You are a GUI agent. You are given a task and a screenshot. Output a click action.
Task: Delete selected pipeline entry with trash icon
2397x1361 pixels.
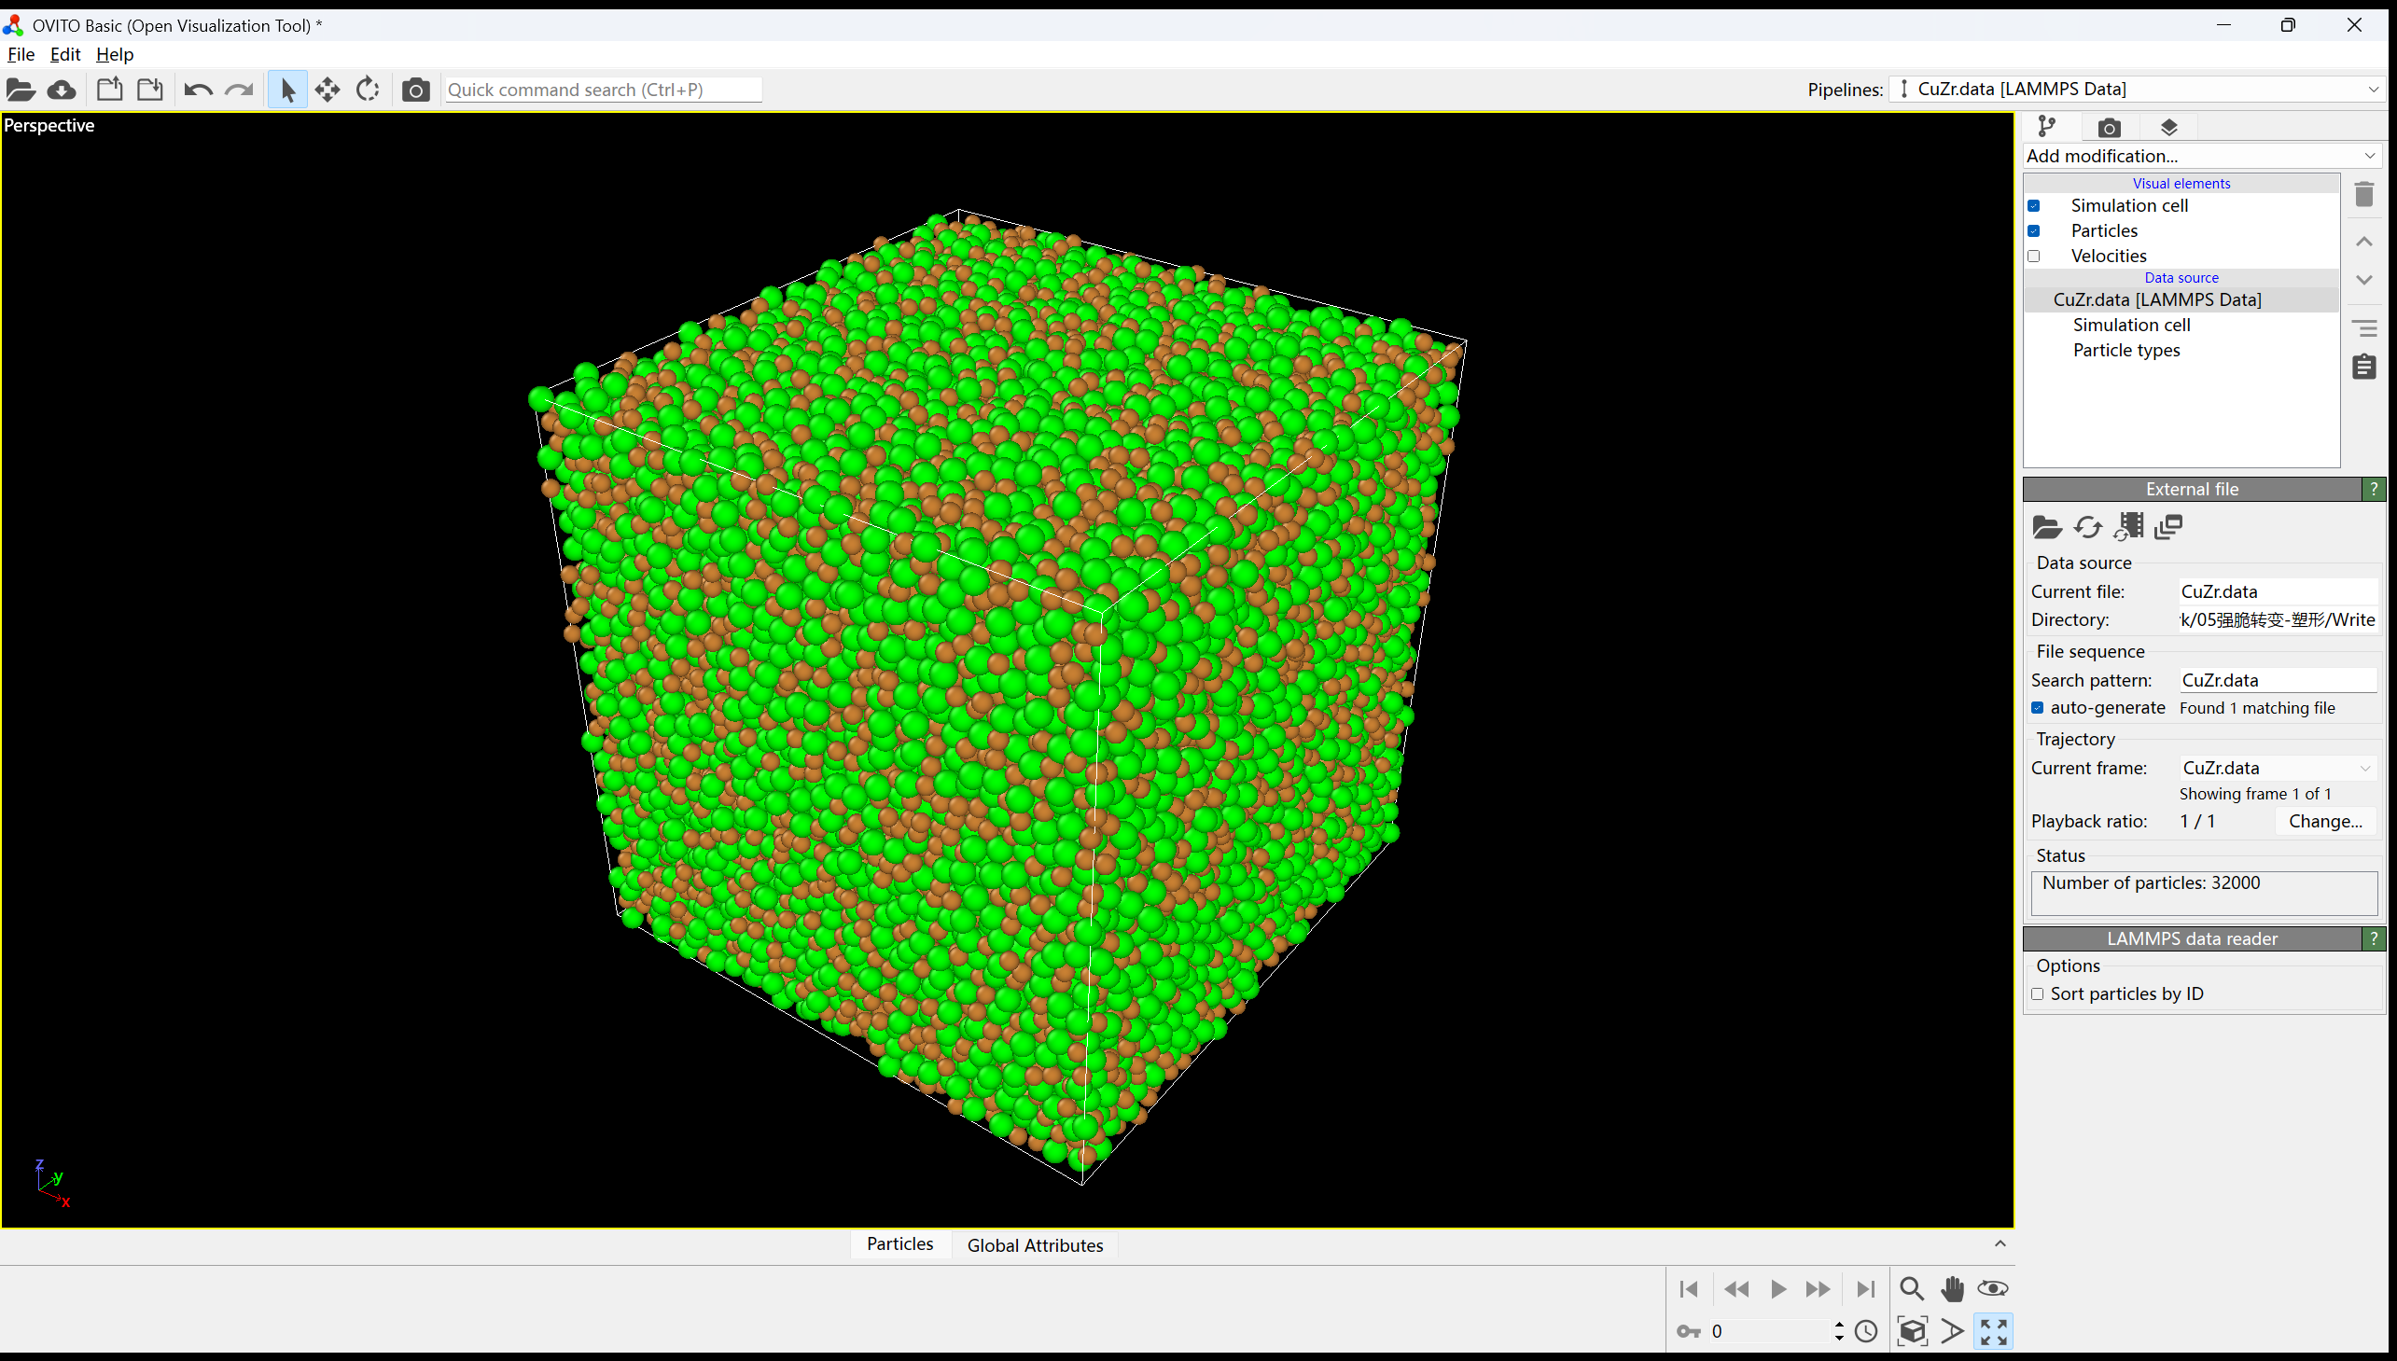(x=2363, y=194)
